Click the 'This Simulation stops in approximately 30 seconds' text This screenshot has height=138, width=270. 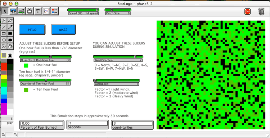[90, 116]
